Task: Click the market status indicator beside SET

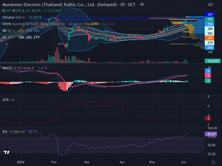Action: click(142, 4)
